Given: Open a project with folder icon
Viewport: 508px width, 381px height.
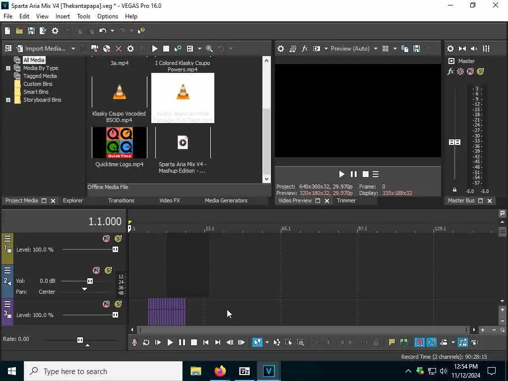Looking at the screenshot, I should click(x=19, y=31).
